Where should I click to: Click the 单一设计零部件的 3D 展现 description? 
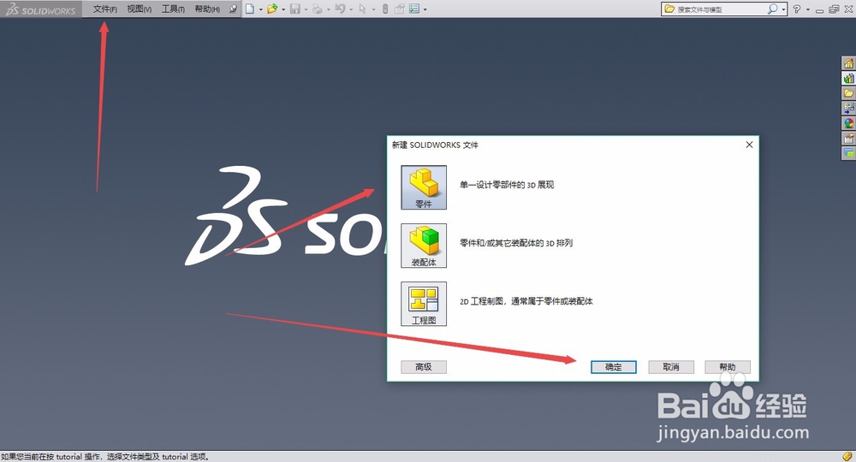point(507,185)
